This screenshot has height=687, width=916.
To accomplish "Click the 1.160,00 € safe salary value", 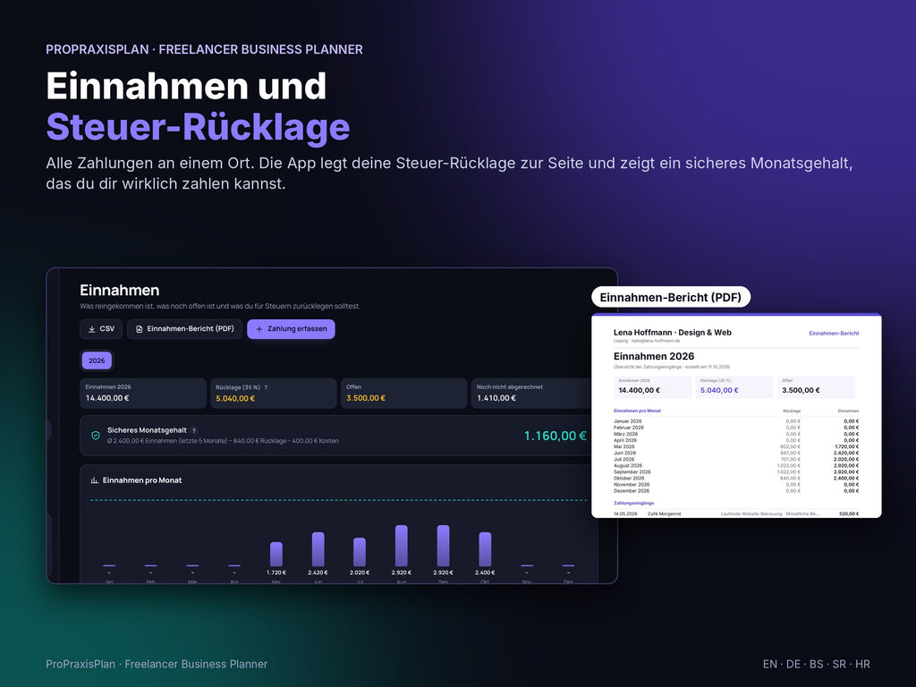I will (555, 436).
